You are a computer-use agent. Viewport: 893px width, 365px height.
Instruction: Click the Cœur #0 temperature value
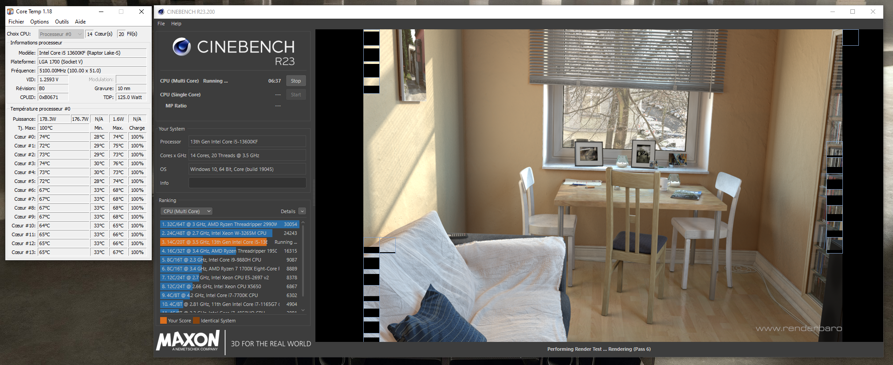pyautogui.click(x=63, y=137)
